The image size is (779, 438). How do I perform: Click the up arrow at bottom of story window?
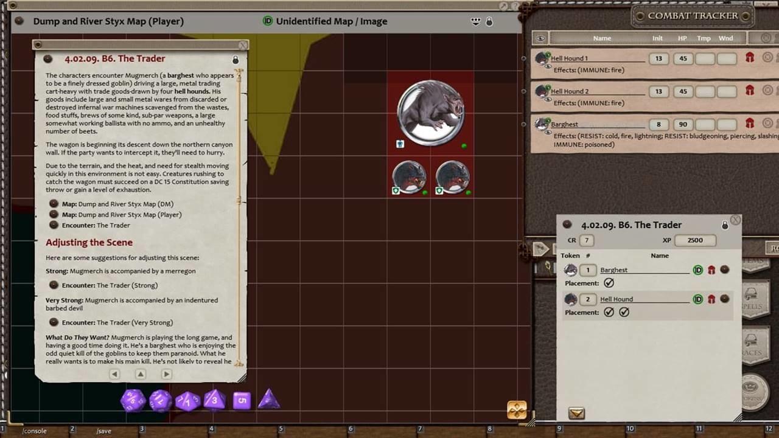point(140,374)
